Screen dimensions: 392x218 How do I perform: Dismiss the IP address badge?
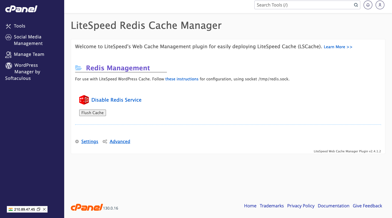pos(44,209)
